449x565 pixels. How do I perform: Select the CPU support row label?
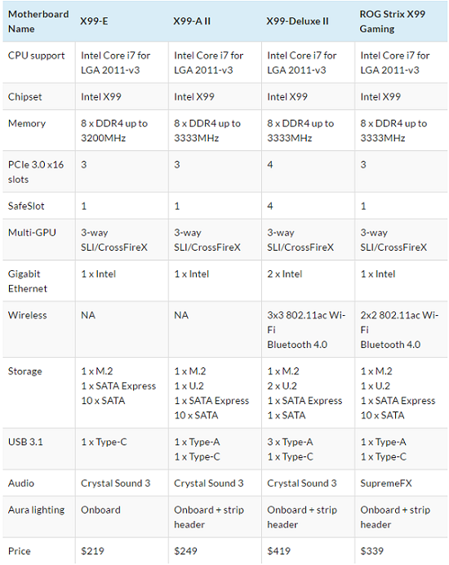click(x=37, y=56)
